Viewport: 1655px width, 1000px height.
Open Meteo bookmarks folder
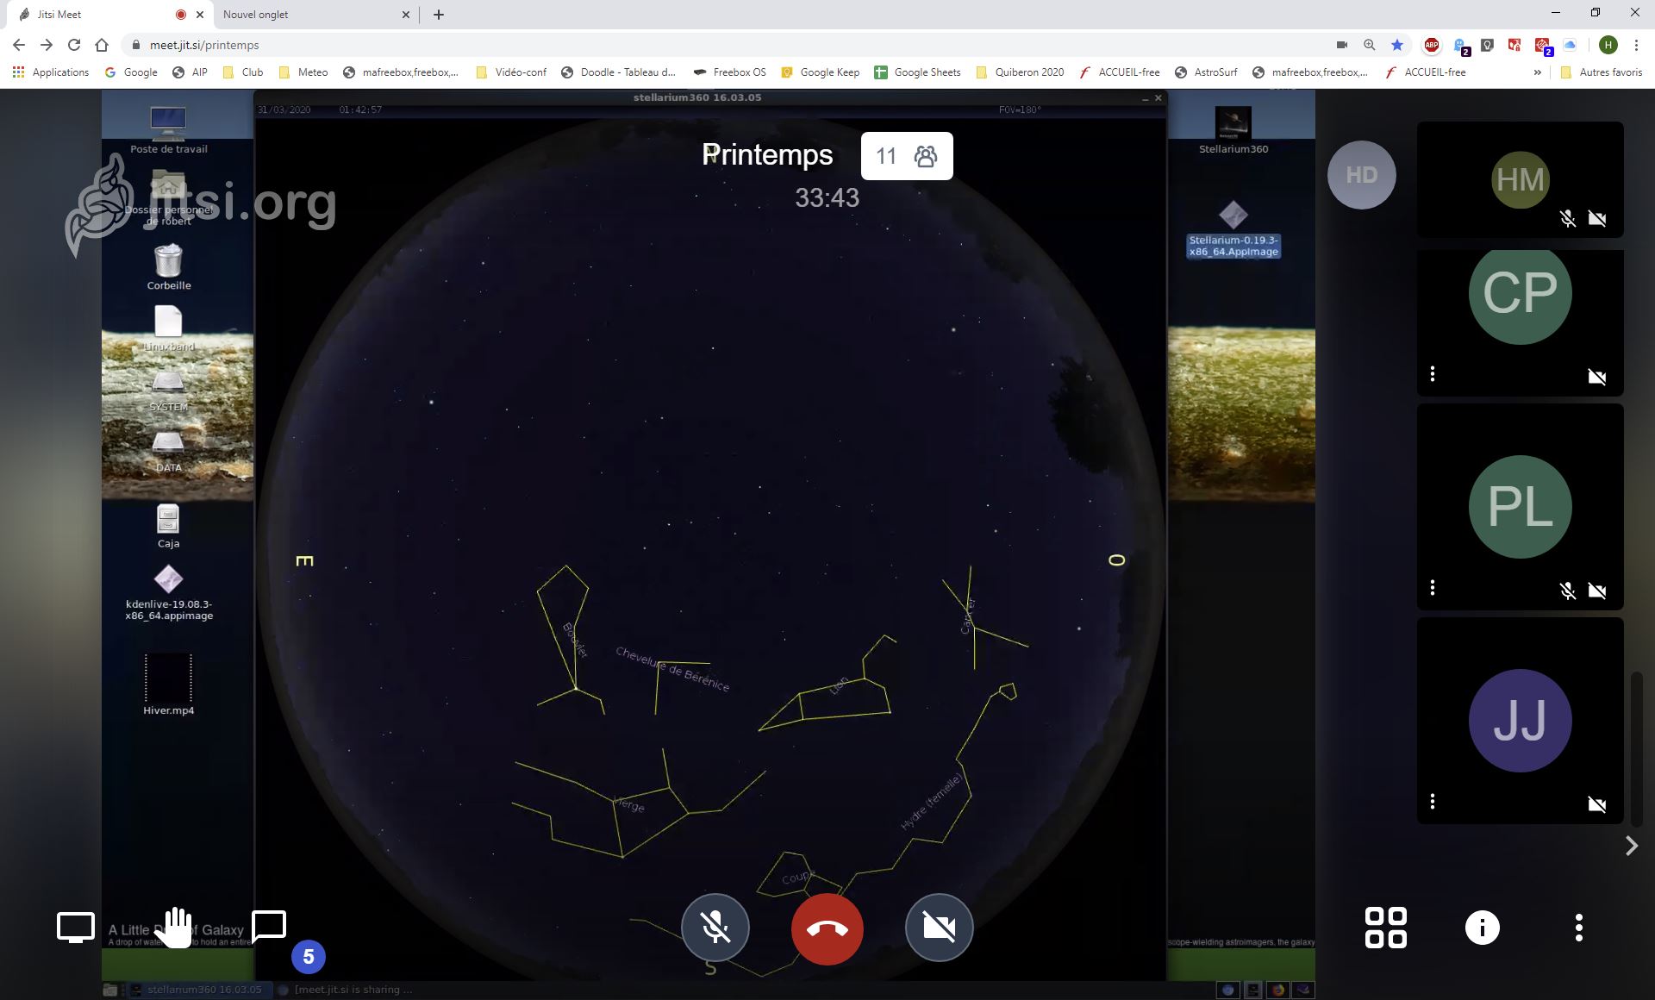click(x=303, y=72)
